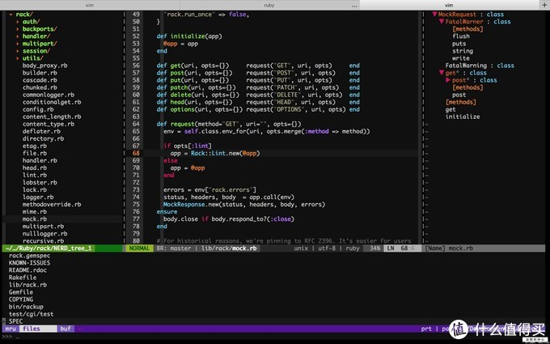Viewport: 550px width, 344px height.
Task: Expand the handler/ folder arrow
Action: [18, 36]
